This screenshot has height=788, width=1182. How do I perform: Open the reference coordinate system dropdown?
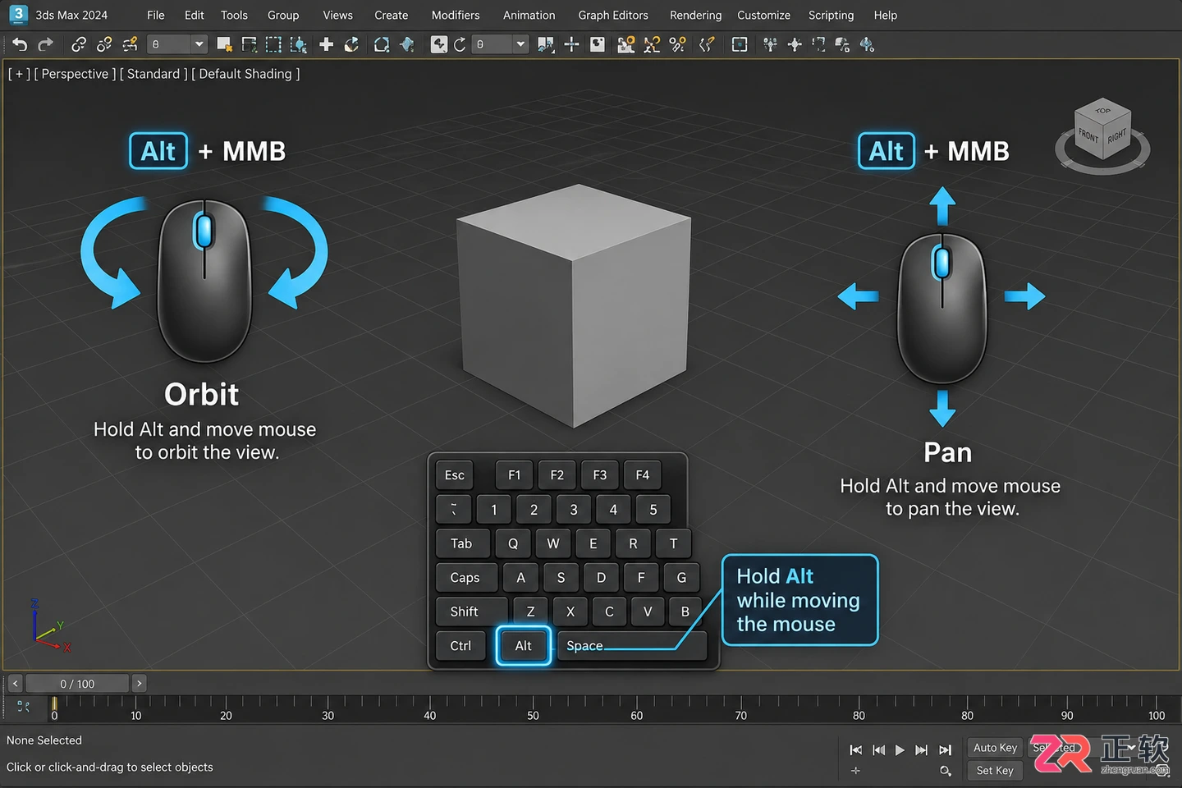click(501, 44)
